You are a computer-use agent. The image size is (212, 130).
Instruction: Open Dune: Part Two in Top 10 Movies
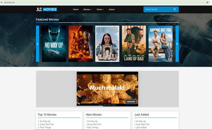tap(47, 124)
